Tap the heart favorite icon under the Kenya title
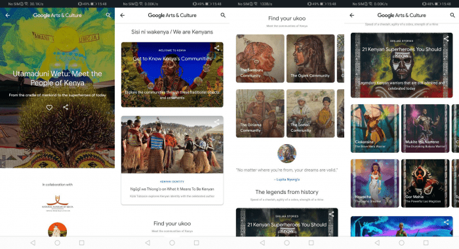459x249 pixels. [x=49, y=107]
